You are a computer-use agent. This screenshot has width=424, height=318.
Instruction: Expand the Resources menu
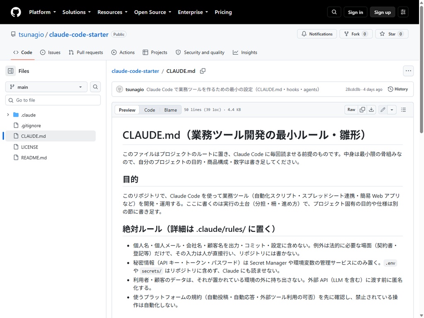click(113, 12)
